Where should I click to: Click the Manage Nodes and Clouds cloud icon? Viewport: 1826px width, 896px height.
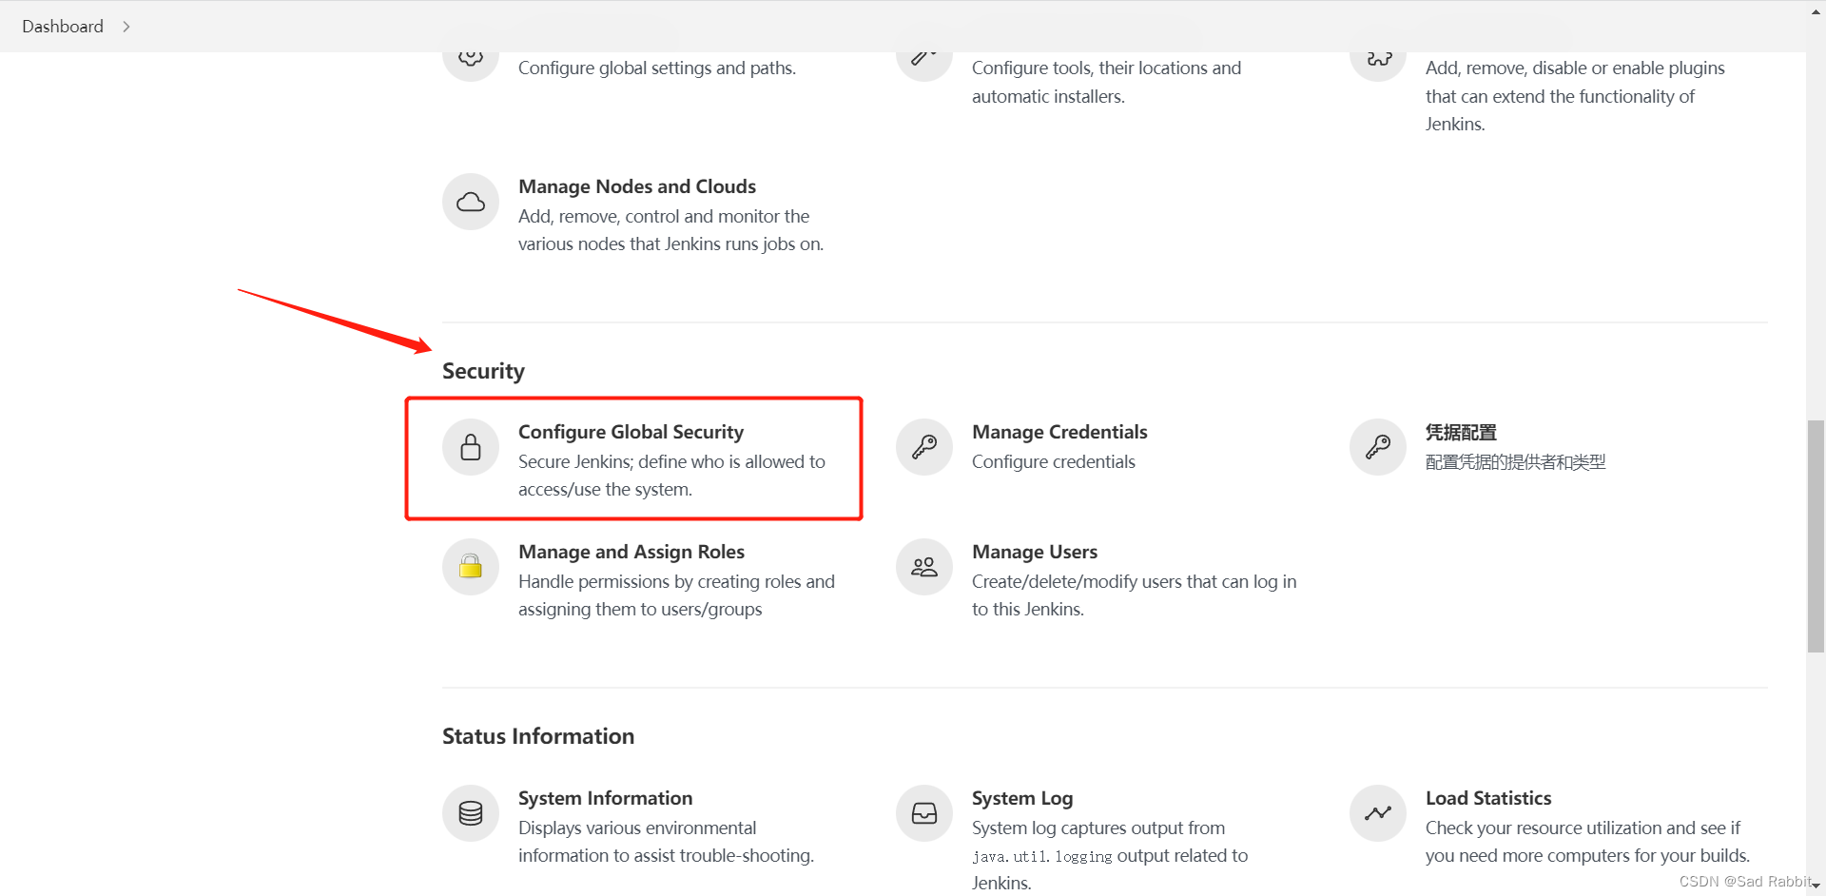(x=471, y=202)
